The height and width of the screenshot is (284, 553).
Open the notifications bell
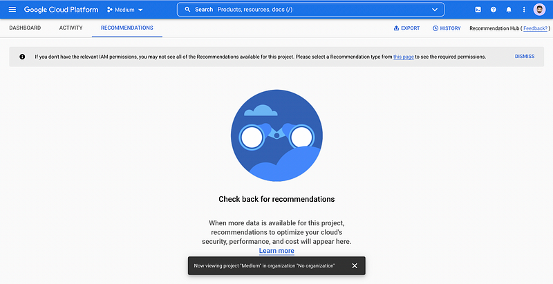click(509, 10)
